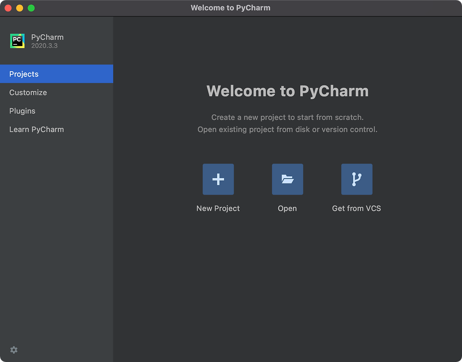Open the Plugins section

[x=22, y=111]
